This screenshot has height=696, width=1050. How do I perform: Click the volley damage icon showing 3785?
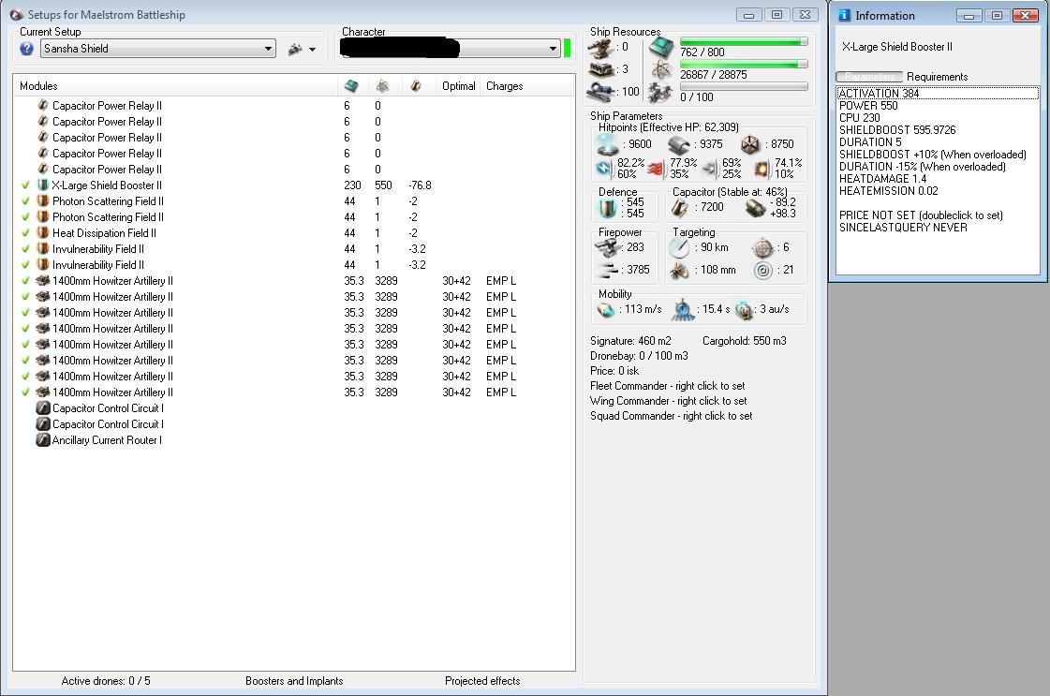606,271
